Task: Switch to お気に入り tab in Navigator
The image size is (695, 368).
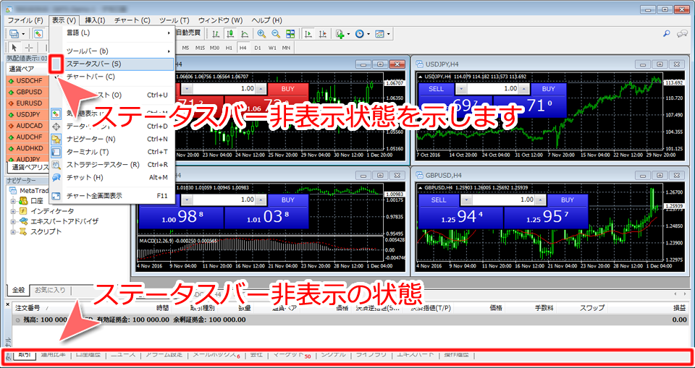Action: click(50, 290)
